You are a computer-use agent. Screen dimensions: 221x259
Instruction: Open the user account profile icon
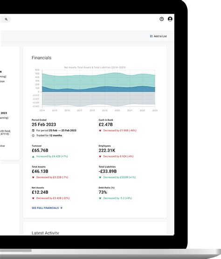click(x=170, y=19)
